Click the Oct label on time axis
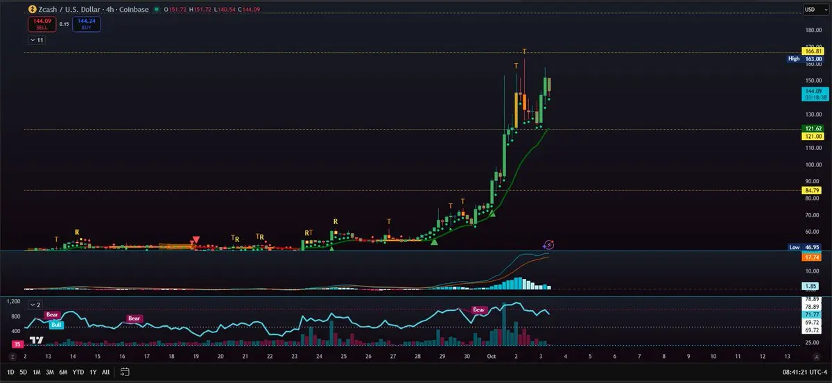Image resolution: width=832 pixels, height=383 pixels. click(x=492, y=356)
